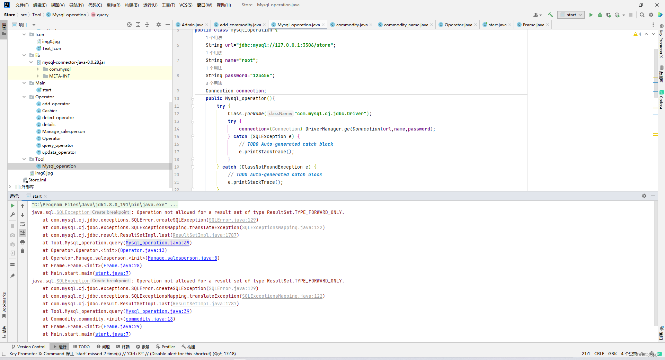Open Project panel options gear
The width and height of the screenshot is (665, 360).
[159, 25]
